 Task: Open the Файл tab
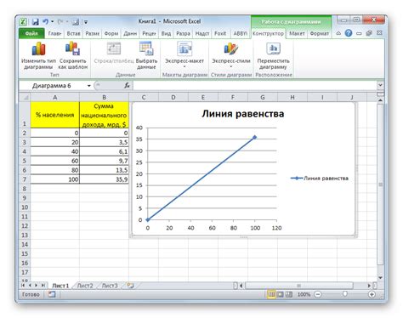tap(31, 33)
